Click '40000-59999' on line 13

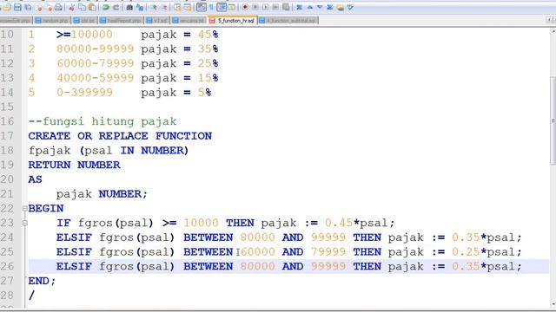tap(96, 78)
